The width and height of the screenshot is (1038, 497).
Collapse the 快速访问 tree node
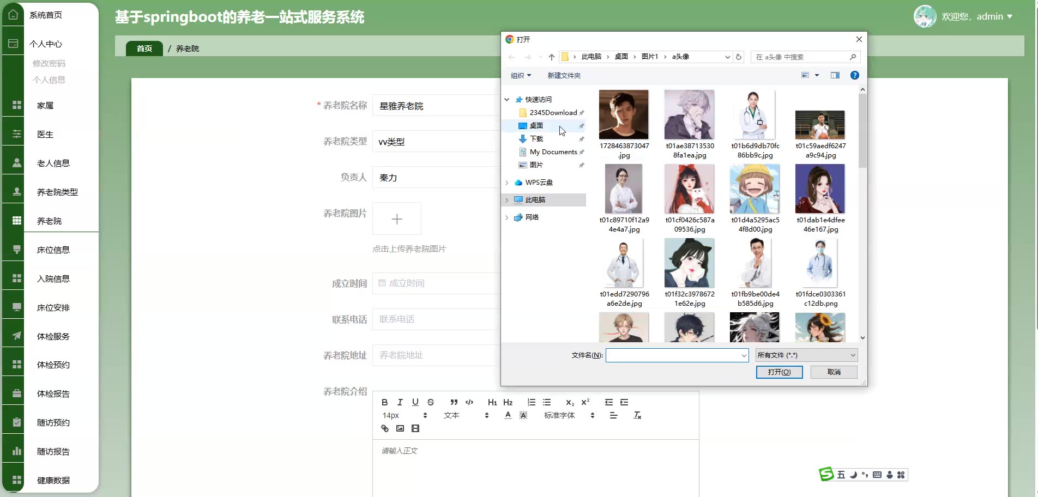tap(507, 100)
